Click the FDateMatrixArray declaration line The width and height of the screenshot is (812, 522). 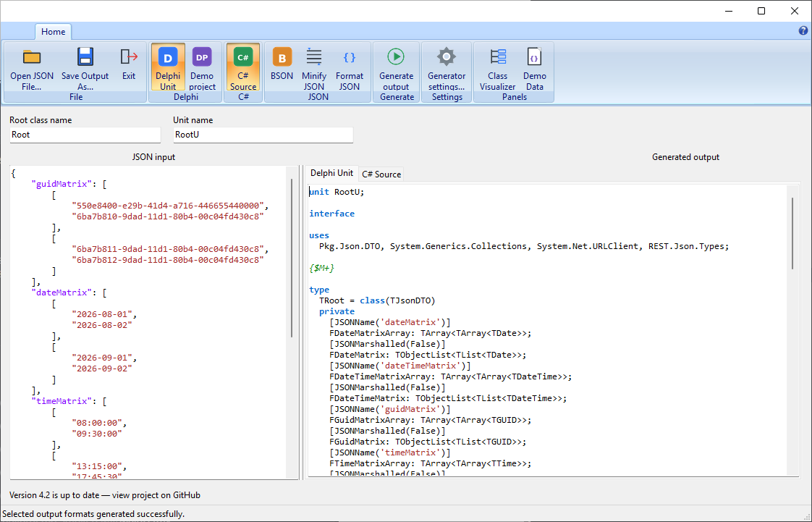(431, 334)
